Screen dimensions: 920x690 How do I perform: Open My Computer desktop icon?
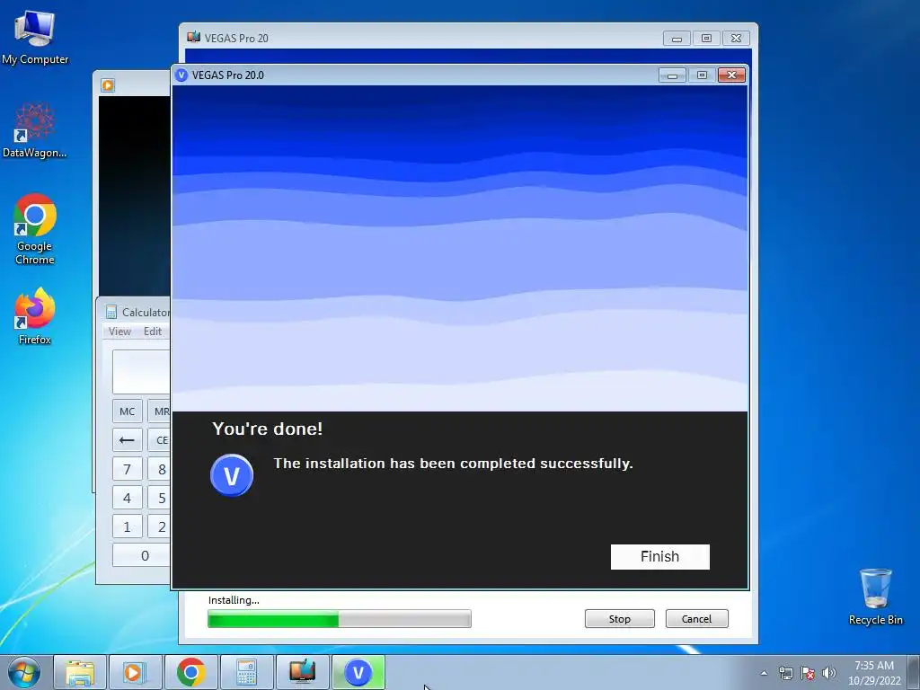(x=35, y=38)
